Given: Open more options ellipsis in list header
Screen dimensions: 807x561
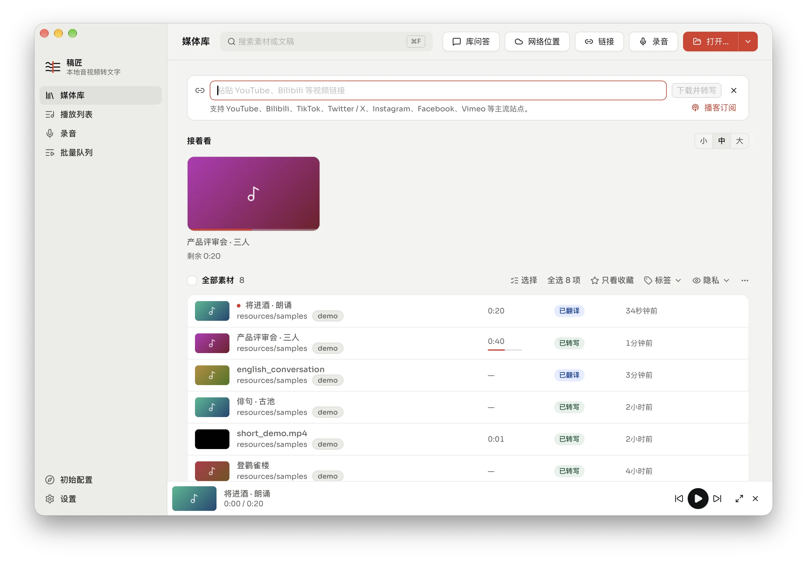Looking at the screenshot, I should (745, 280).
